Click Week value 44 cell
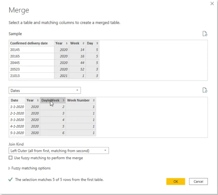Screen dimensions: 218x195 point(77,63)
